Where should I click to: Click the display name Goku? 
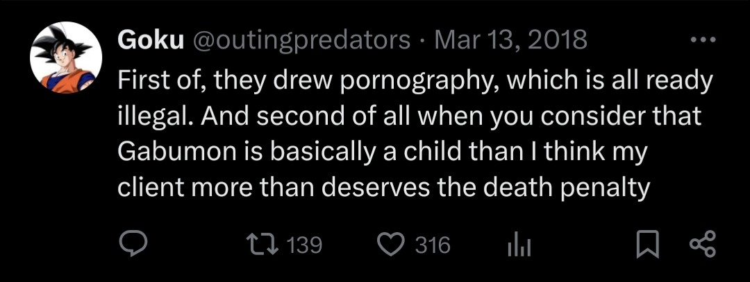click(150, 40)
